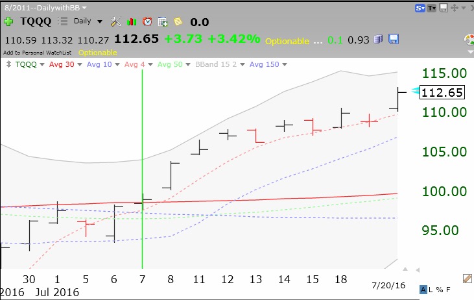Image resolution: width=474 pixels, height=300 pixels.
Task: Open the Daily timeframe dropdown
Action: point(100,21)
